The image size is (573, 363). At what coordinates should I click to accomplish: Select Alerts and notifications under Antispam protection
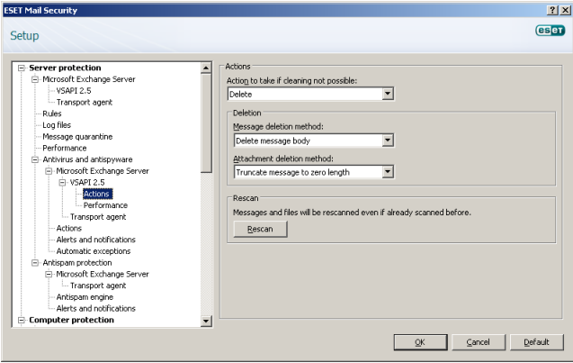point(95,308)
